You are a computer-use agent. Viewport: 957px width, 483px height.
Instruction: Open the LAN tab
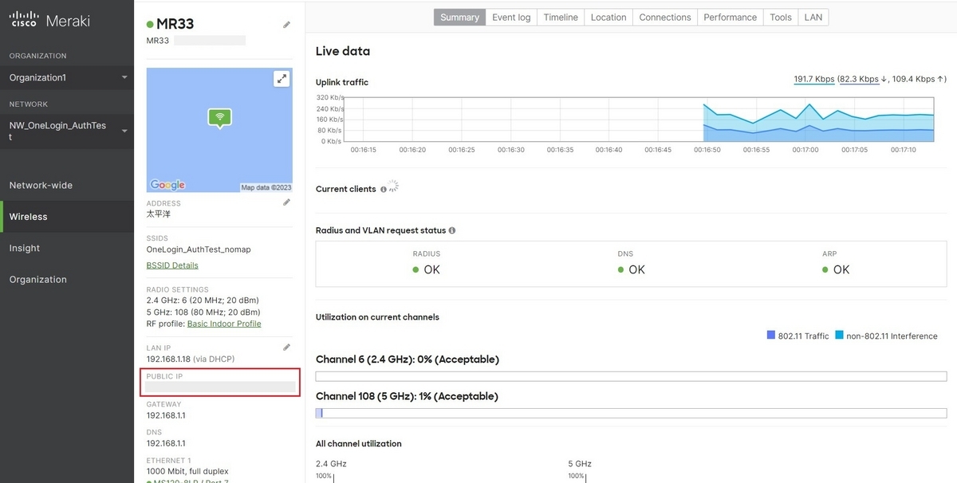pos(813,17)
